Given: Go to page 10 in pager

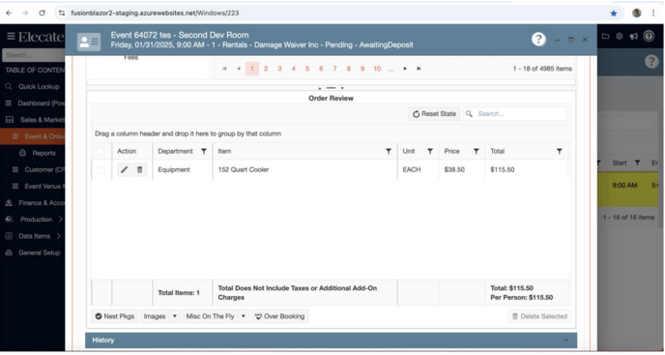Looking at the screenshot, I should pyautogui.click(x=377, y=69).
